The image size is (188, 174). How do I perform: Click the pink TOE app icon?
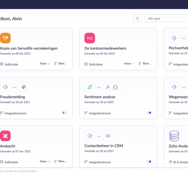(x=90, y=38)
